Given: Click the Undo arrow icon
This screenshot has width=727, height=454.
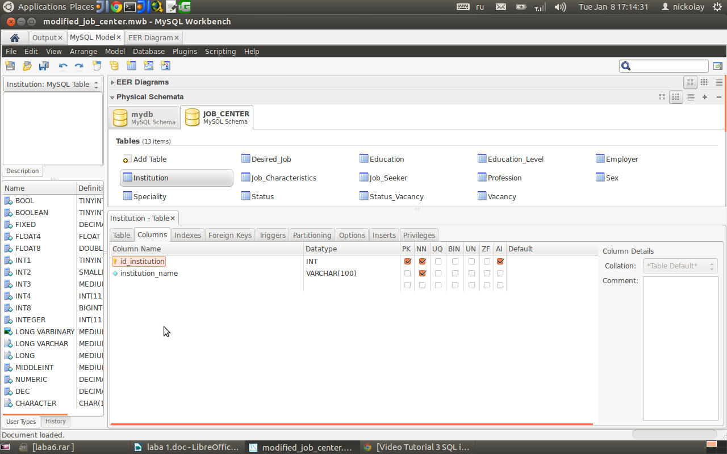Looking at the screenshot, I should 62,66.
